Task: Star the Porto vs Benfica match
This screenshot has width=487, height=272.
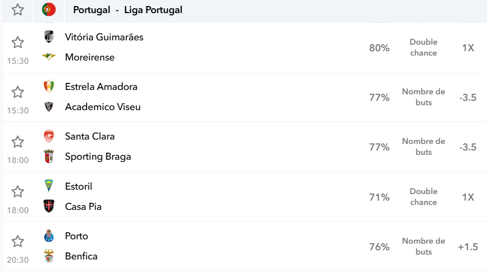Action: click(x=17, y=241)
